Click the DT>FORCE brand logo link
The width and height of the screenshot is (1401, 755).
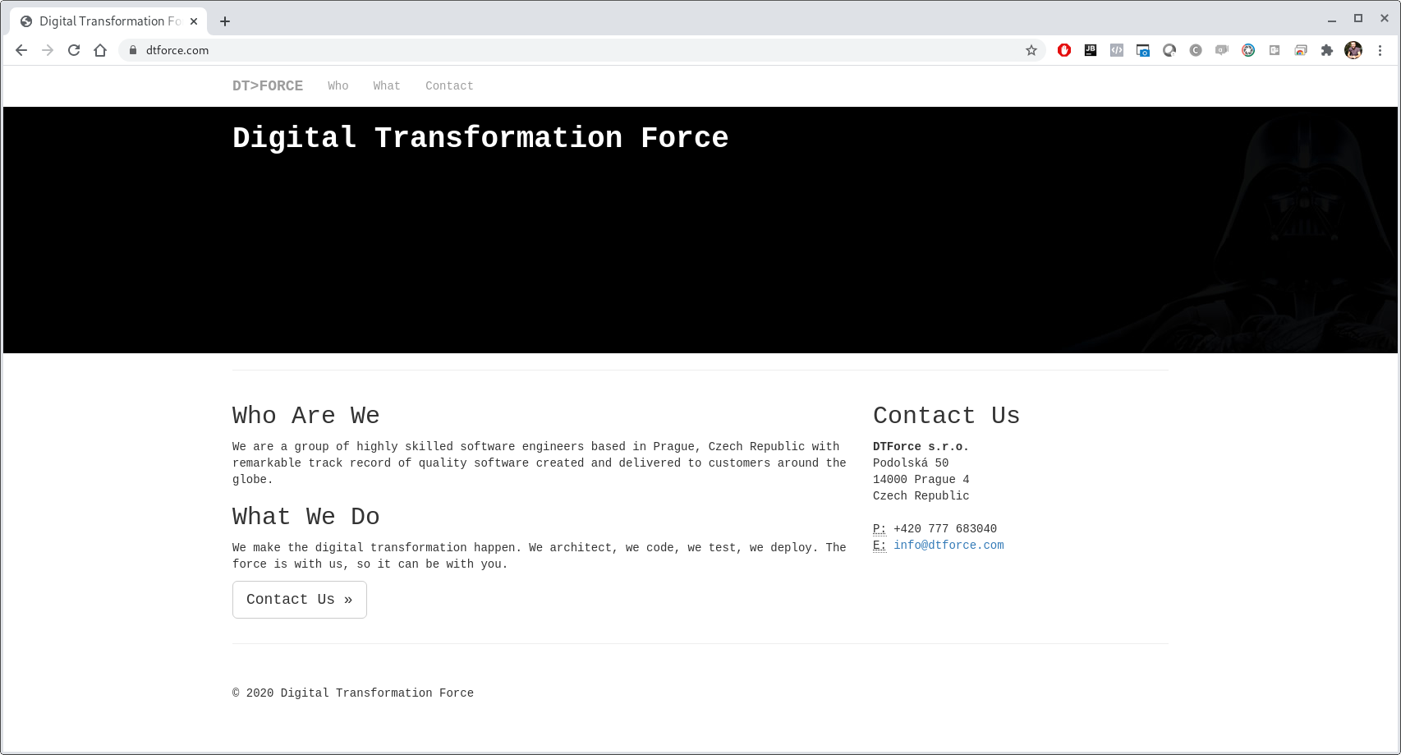click(268, 85)
